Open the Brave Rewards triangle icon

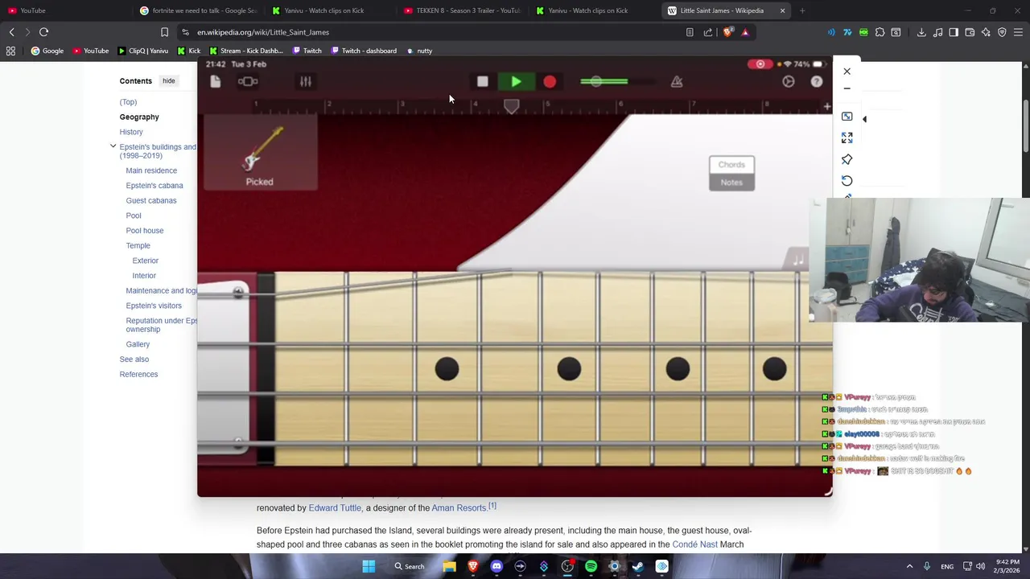pos(745,32)
